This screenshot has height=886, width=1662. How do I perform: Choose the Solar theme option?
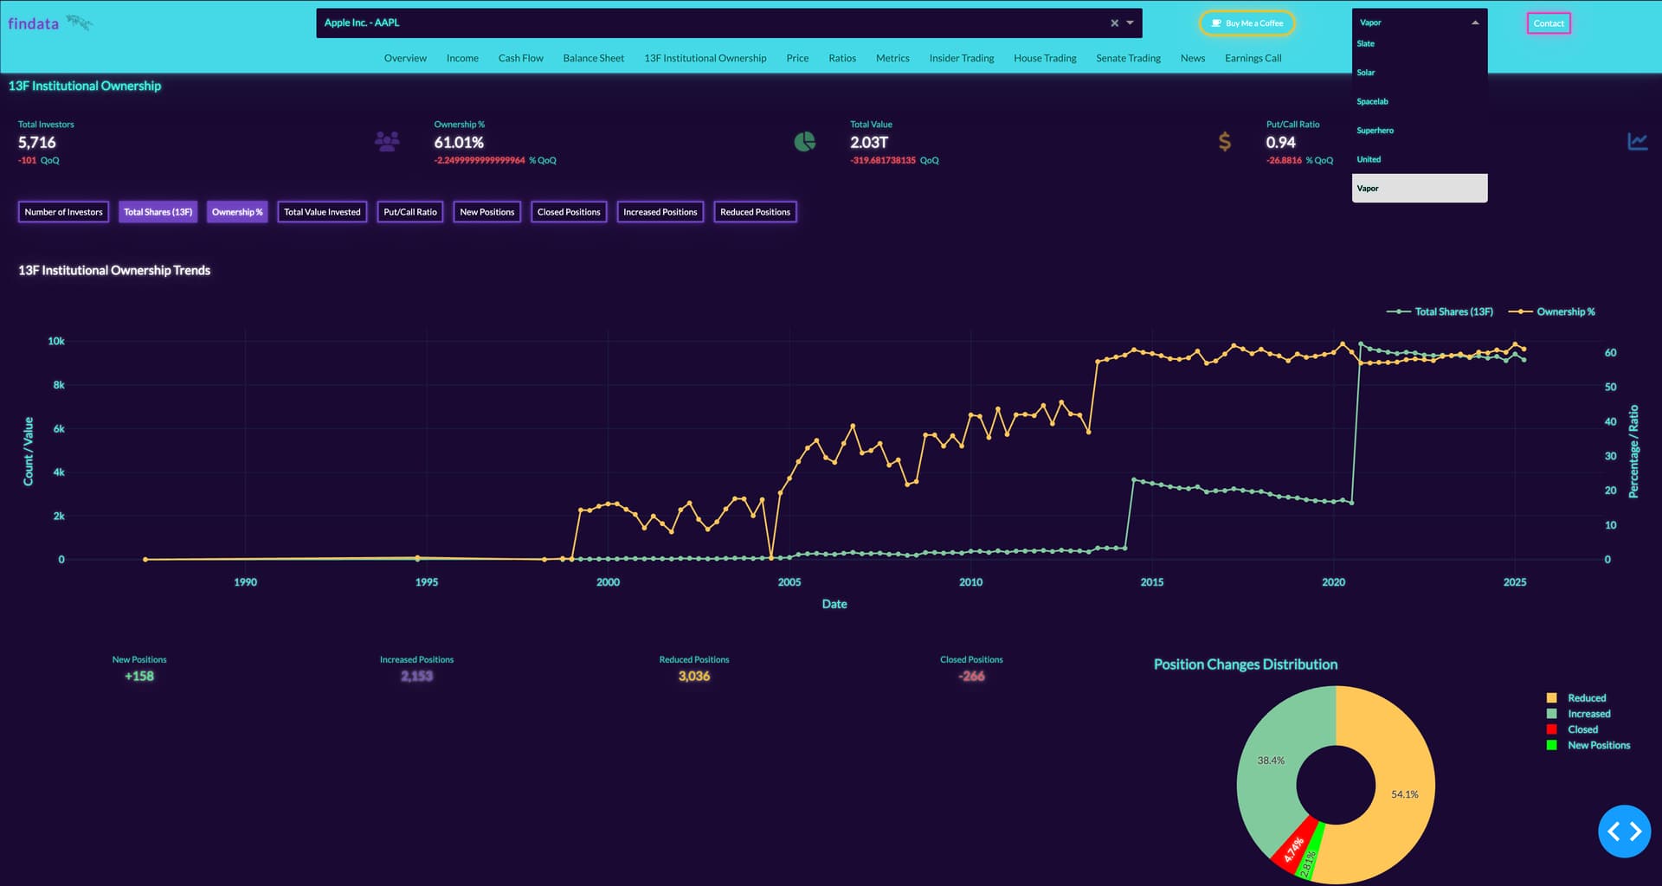click(1420, 73)
